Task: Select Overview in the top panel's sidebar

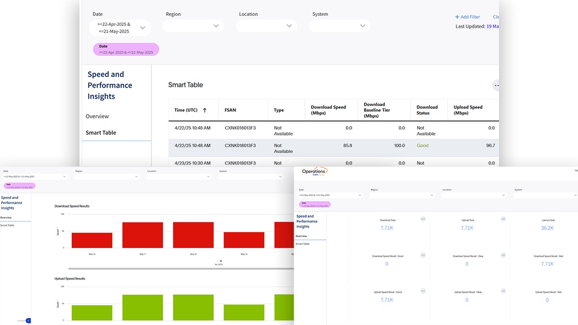Action: 97,117
